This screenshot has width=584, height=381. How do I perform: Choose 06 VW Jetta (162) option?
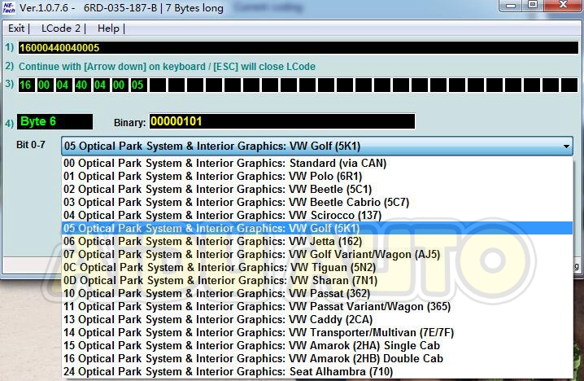[x=317, y=242]
